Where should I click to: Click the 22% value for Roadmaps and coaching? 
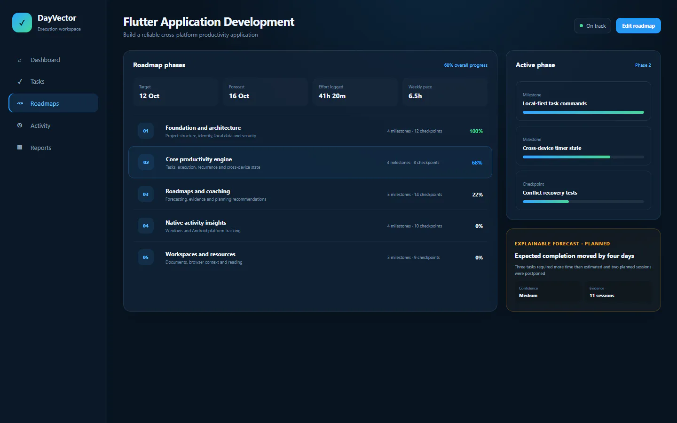pyautogui.click(x=478, y=195)
